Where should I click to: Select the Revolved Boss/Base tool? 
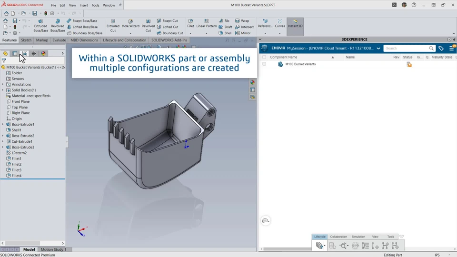[x=58, y=26]
